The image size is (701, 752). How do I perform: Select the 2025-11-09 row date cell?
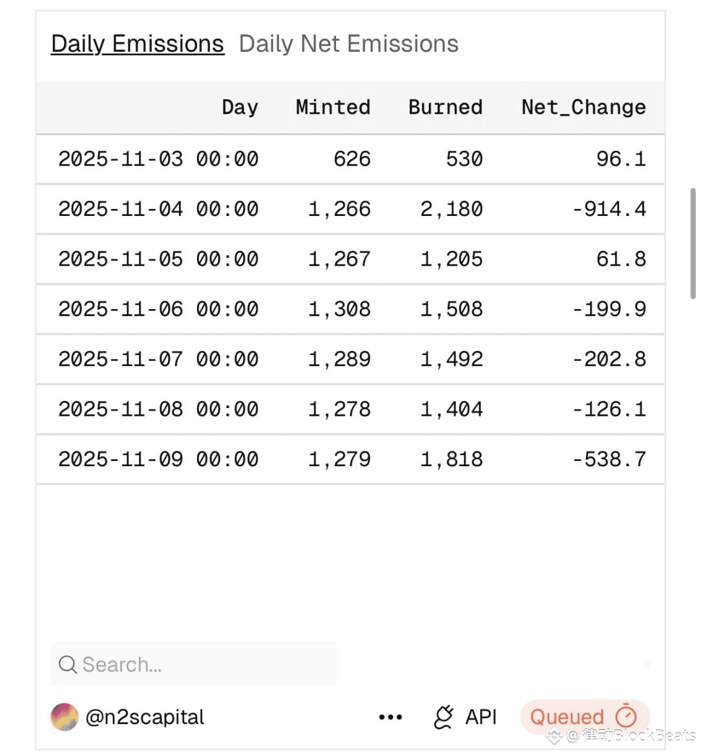158,459
